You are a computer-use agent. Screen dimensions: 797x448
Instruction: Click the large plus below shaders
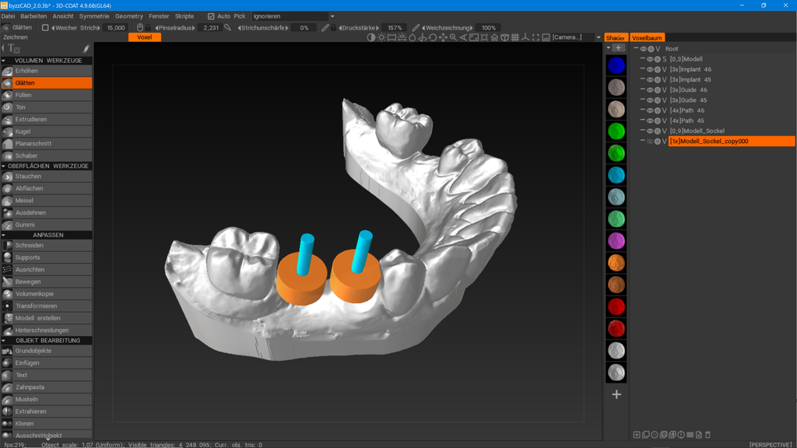coord(616,394)
